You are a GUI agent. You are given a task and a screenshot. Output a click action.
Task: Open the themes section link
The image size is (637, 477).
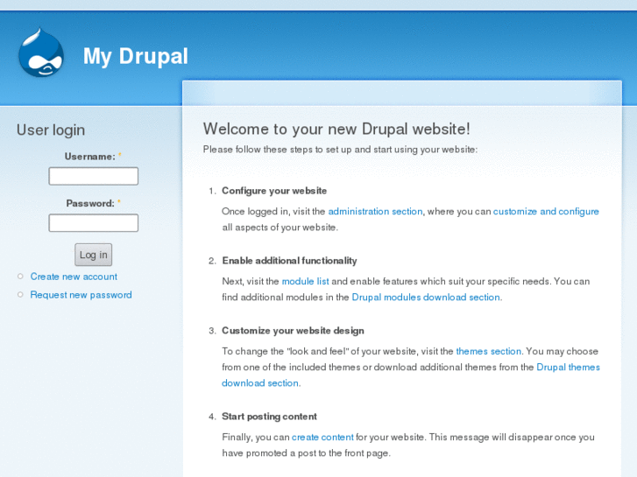(x=488, y=351)
